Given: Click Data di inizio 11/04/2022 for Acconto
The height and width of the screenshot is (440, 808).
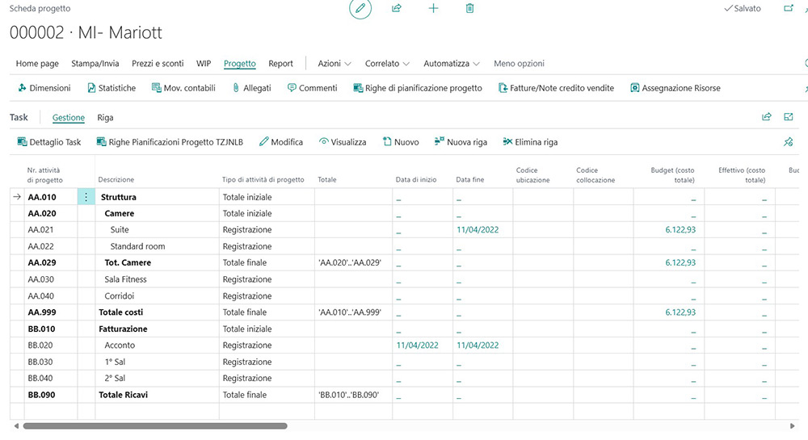Looking at the screenshot, I should [418, 345].
